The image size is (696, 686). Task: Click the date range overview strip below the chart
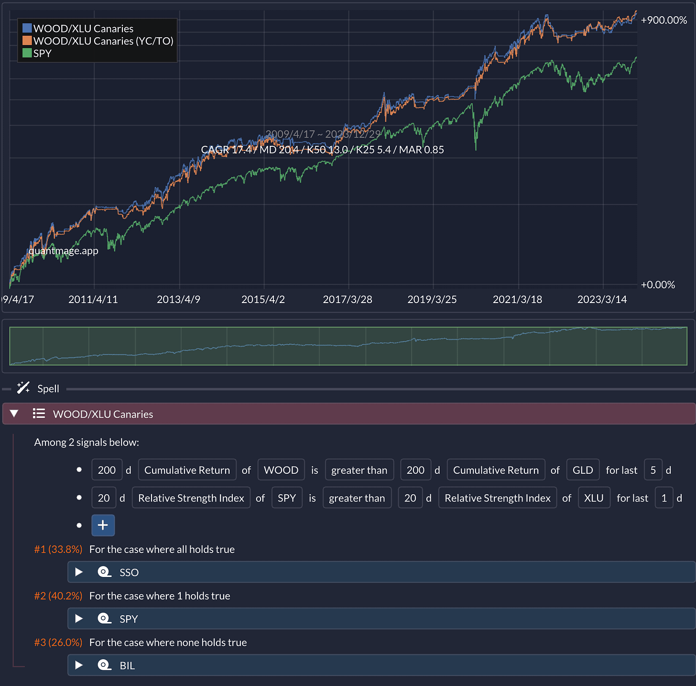[348, 346]
